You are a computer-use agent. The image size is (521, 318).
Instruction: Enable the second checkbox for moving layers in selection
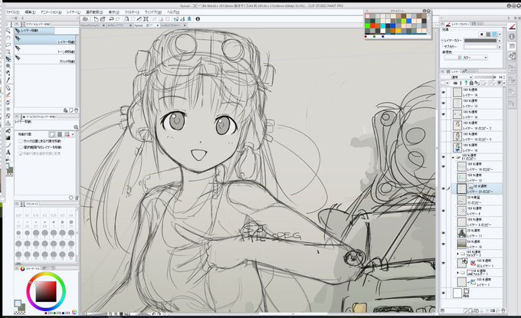(21, 147)
